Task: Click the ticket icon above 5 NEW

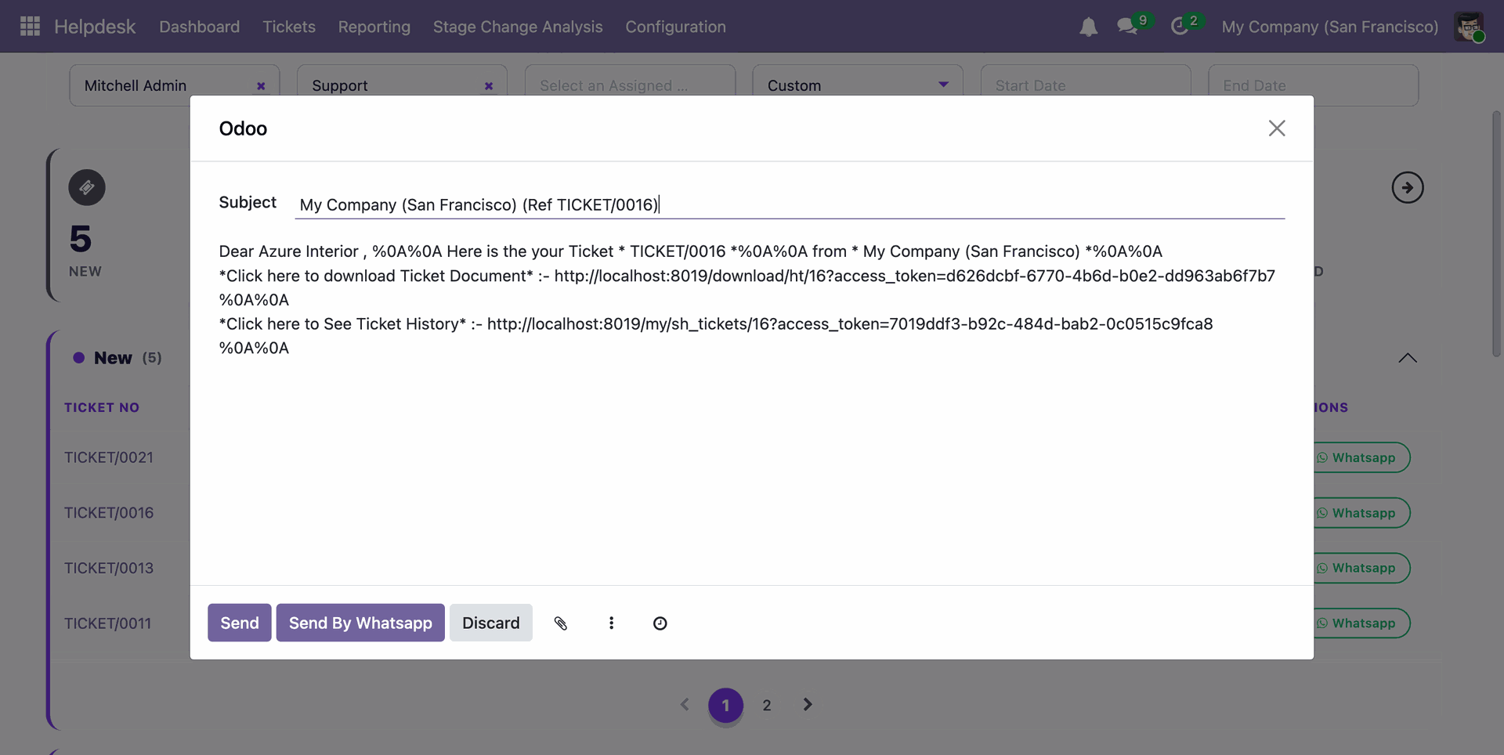Action: click(x=87, y=187)
